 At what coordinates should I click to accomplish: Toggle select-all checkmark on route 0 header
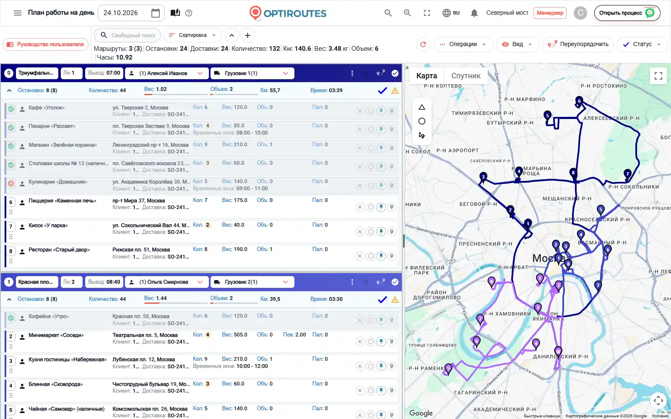[395, 73]
